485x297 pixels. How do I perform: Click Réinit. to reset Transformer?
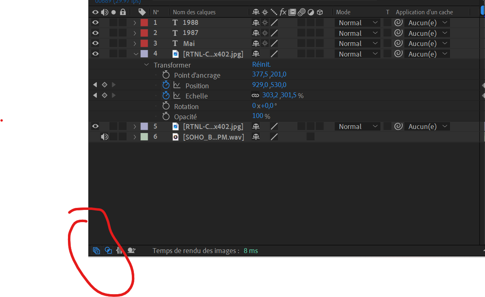(261, 64)
